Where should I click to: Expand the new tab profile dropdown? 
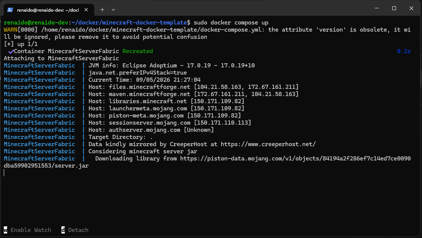click(113, 10)
